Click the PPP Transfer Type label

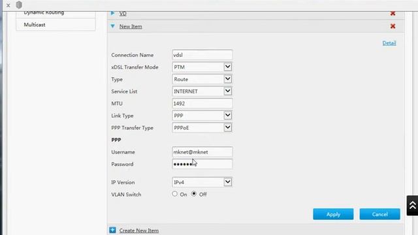132,128
